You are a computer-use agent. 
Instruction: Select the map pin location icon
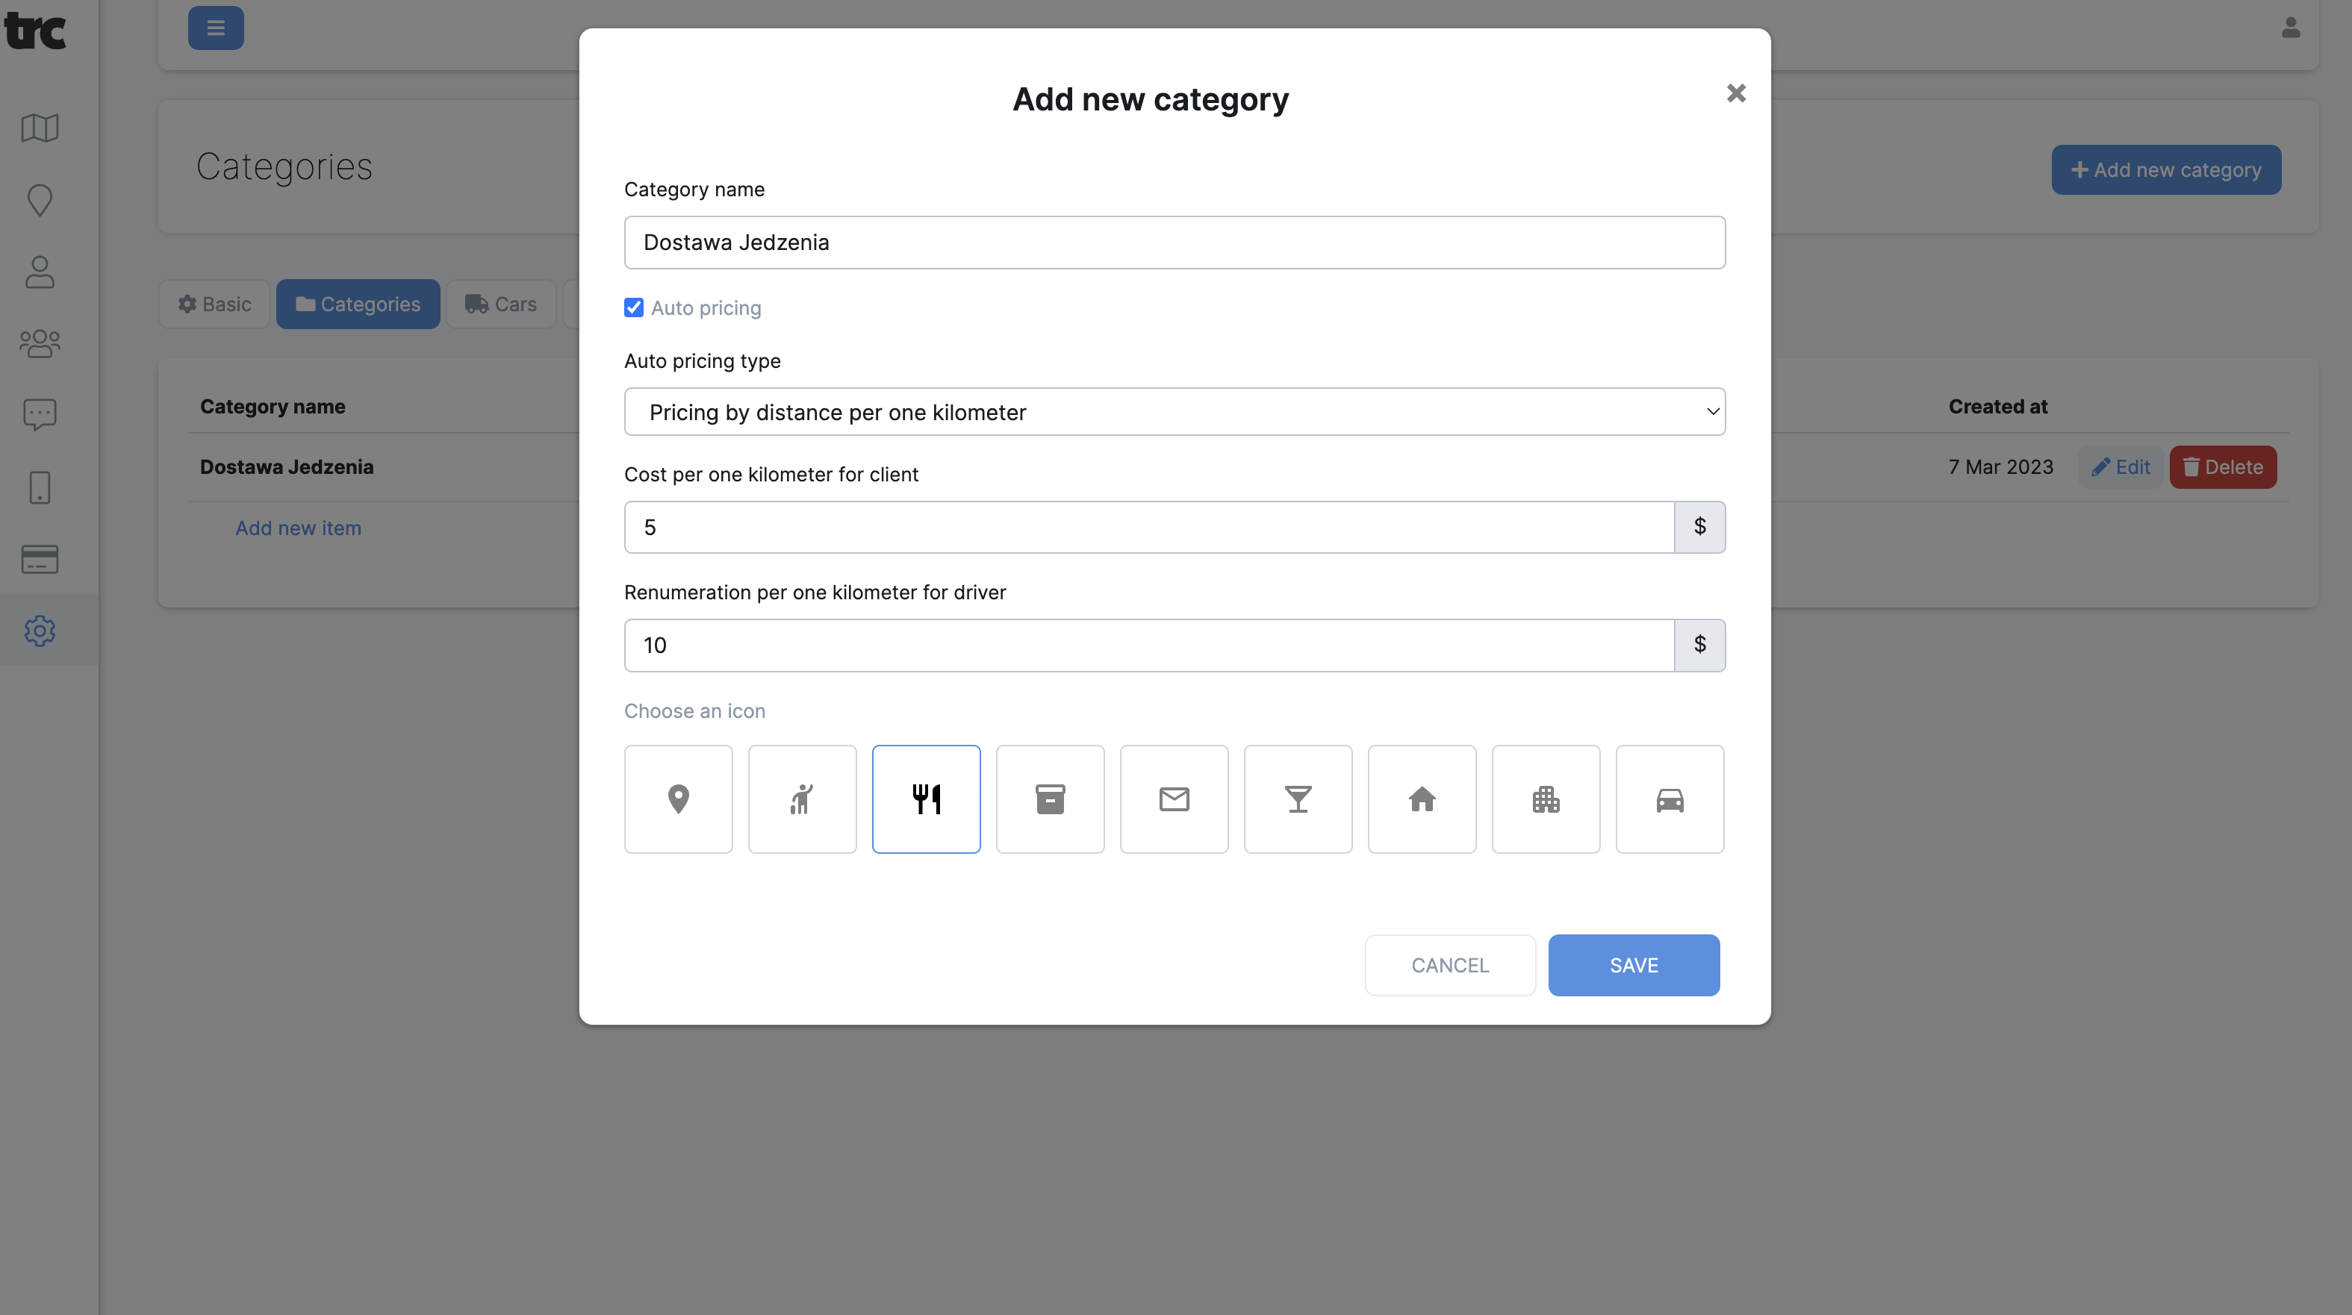[677, 799]
